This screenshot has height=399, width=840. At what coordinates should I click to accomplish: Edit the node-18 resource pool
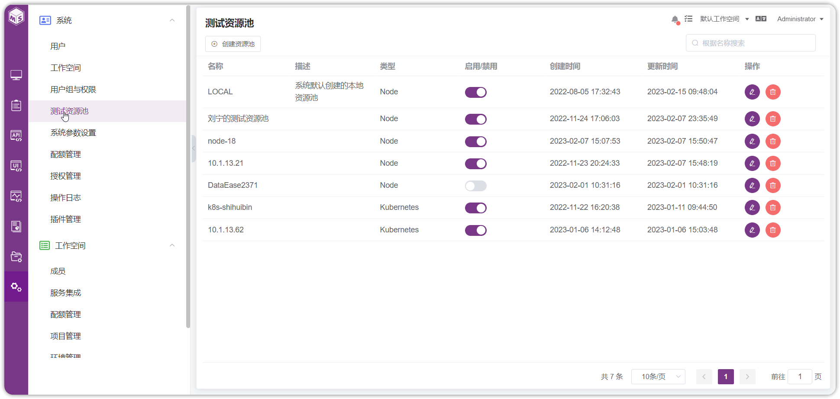(x=752, y=141)
